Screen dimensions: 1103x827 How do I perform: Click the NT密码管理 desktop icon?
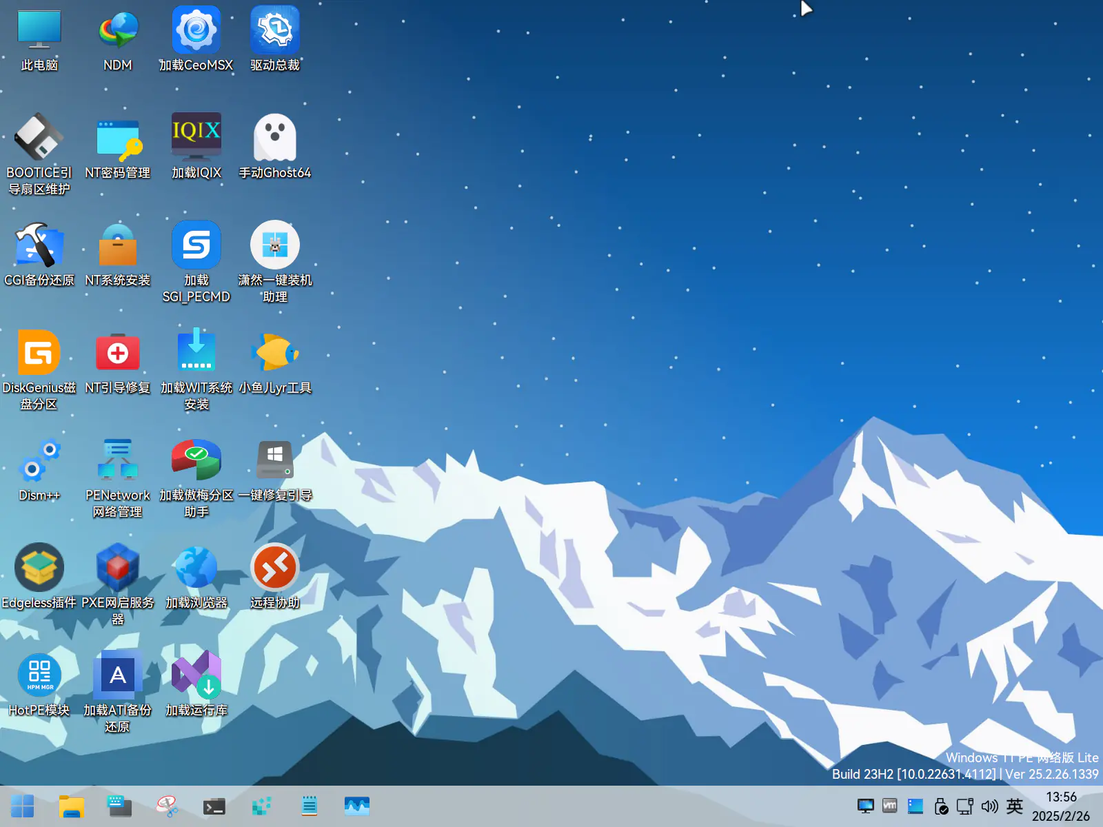[x=118, y=138]
